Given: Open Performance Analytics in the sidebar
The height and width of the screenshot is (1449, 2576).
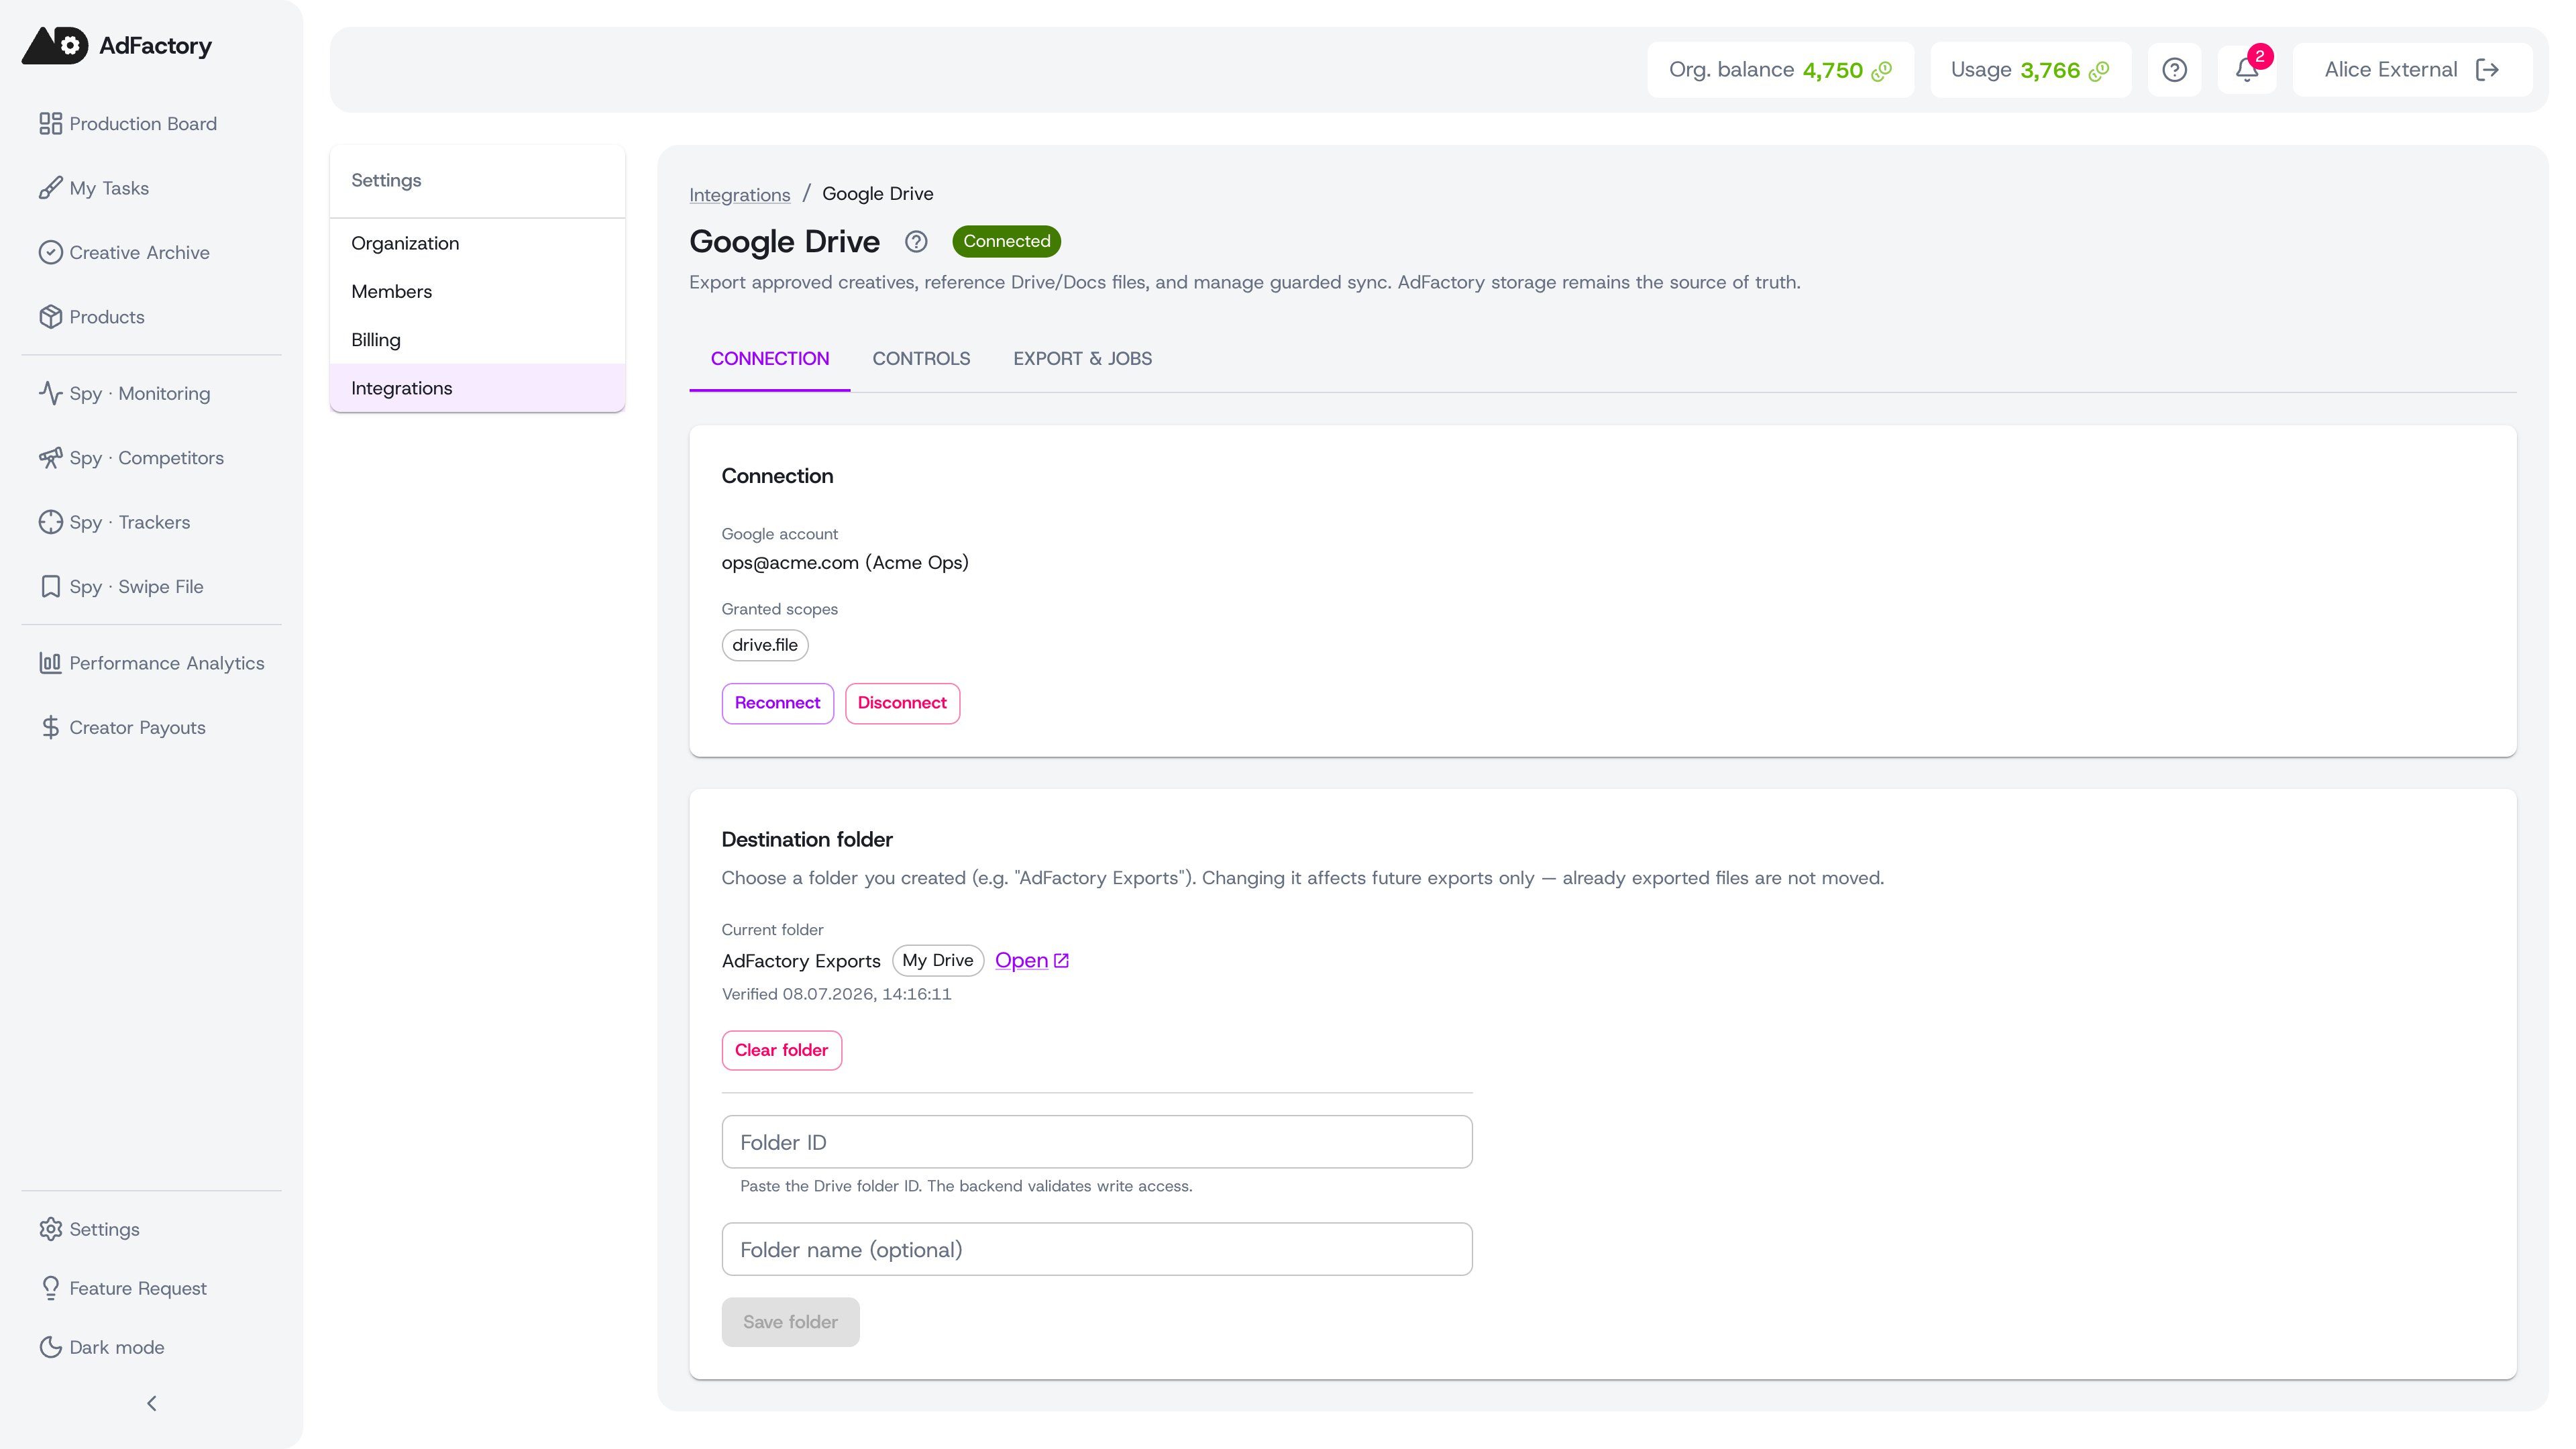Looking at the screenshot, I should tap(152, 663).
